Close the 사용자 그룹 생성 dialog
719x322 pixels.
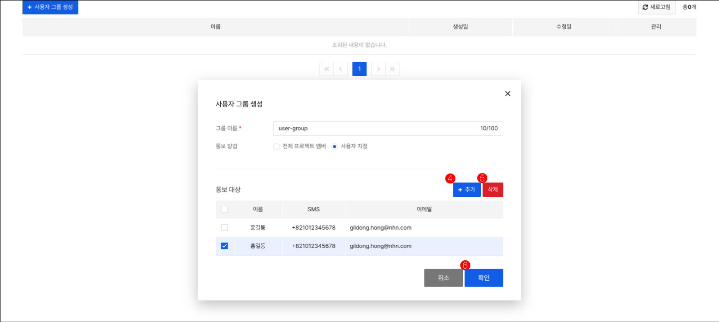click(508, 93)
